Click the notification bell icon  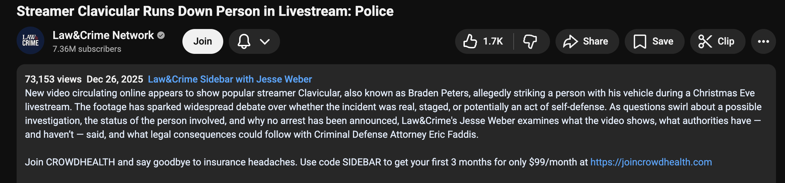coord(244,41)
